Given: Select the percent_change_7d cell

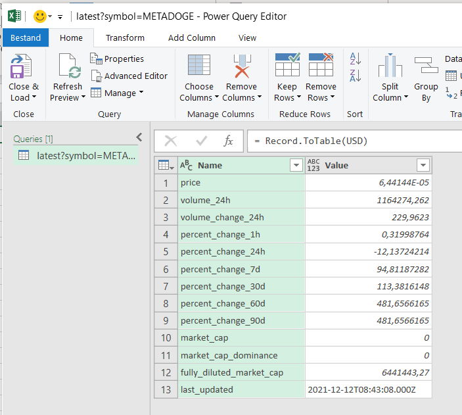Looking at the screenshot, I should coord(241,269).
